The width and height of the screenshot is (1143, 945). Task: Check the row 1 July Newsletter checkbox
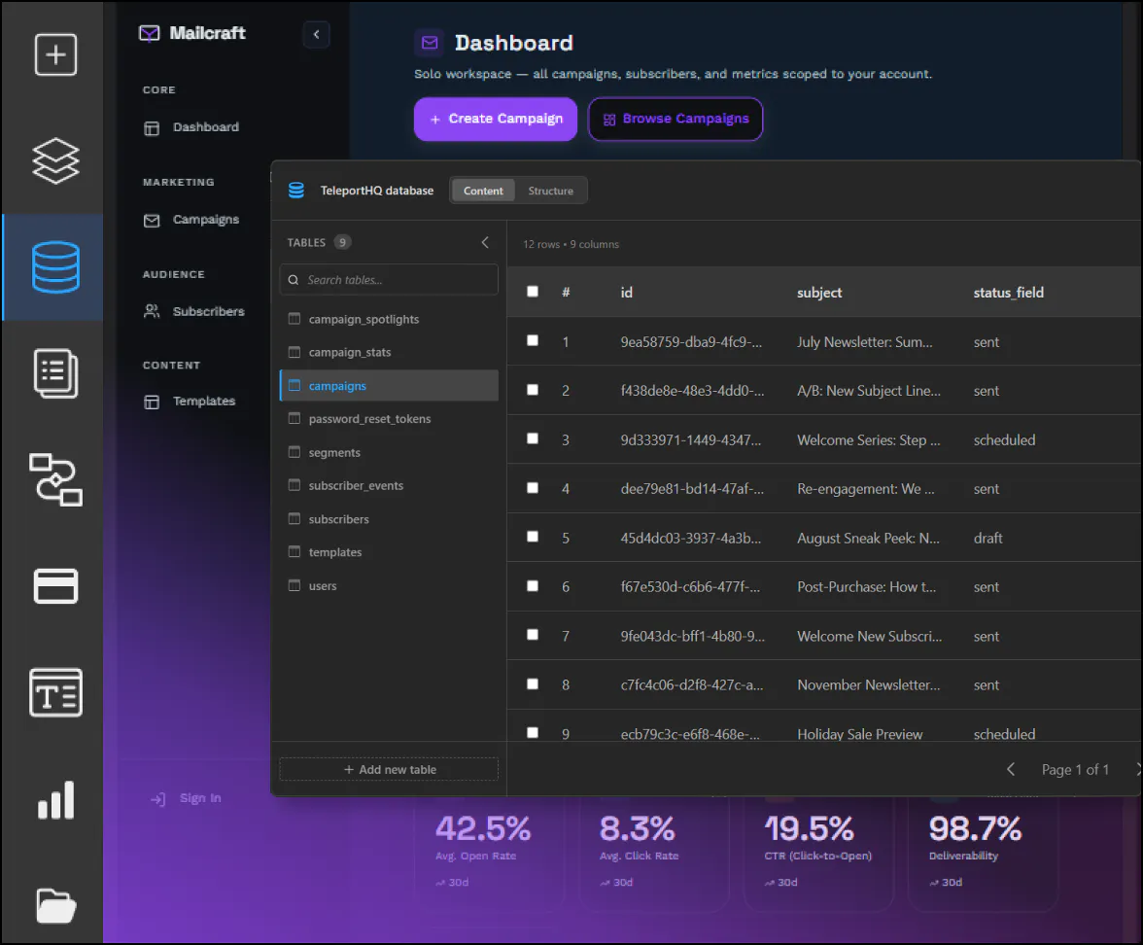pyautogui.click(x=533, y=340)
